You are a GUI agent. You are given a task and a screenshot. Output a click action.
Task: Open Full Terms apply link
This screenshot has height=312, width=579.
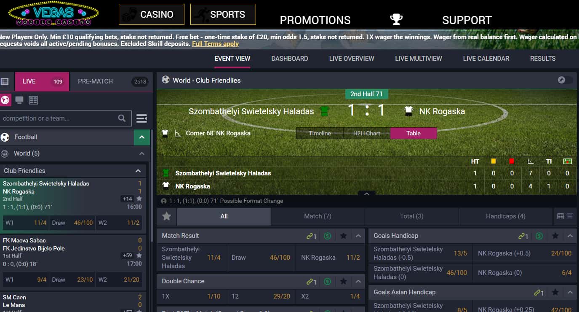pos(215,44)
